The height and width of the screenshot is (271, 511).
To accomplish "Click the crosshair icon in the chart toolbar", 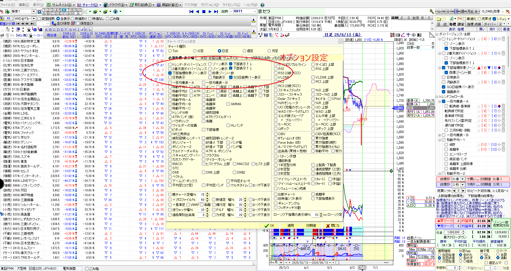I will (408, 35).
